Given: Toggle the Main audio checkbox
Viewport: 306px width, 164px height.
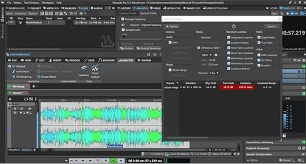Looking at the screenshot, I should point(170,42).
